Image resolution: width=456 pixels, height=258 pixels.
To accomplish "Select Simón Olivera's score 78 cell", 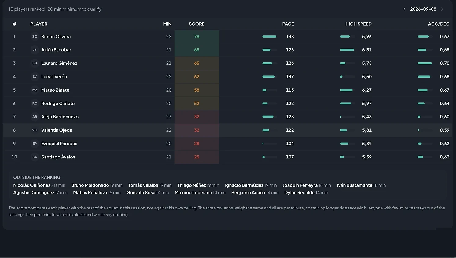I will (x=197, y=37).
